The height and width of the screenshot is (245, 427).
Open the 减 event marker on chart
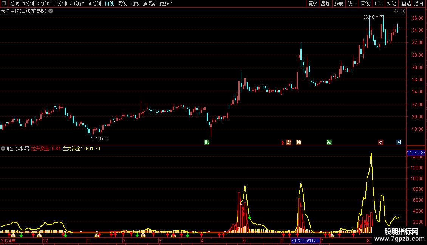coord(329,142)
